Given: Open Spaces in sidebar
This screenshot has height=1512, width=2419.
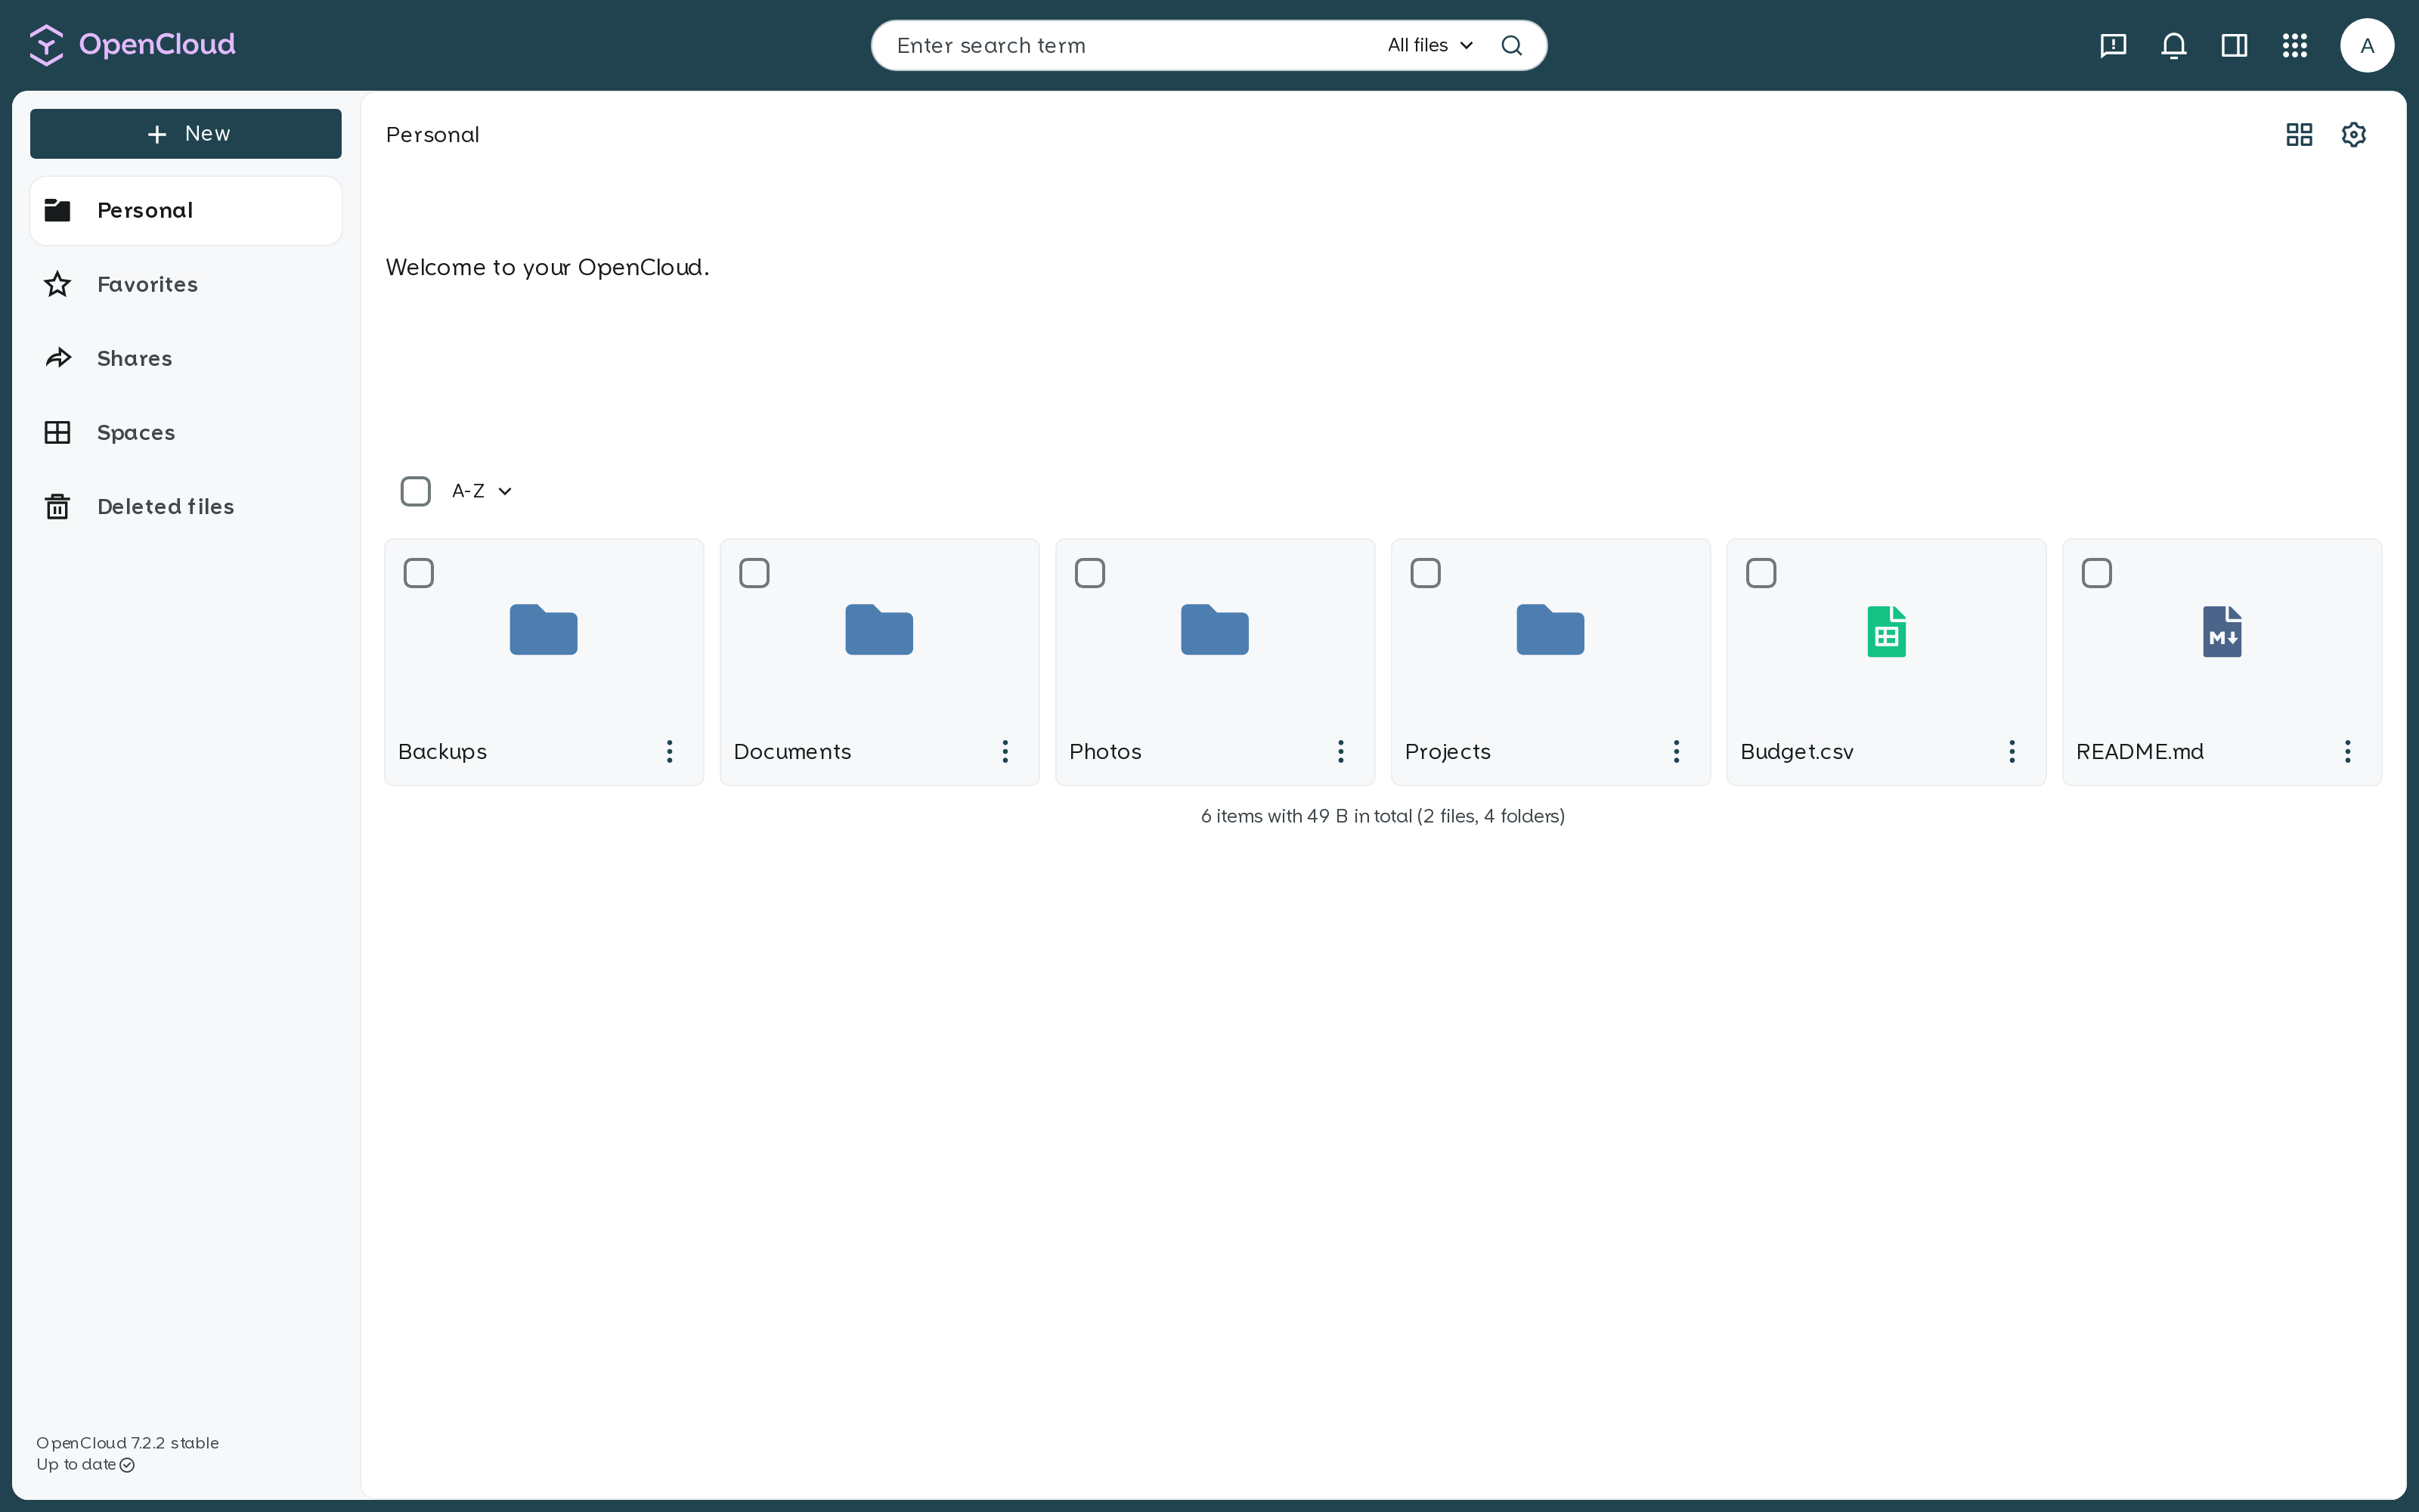Looking at the screenshot, I should pyautogui.click(x=186, y=433).
